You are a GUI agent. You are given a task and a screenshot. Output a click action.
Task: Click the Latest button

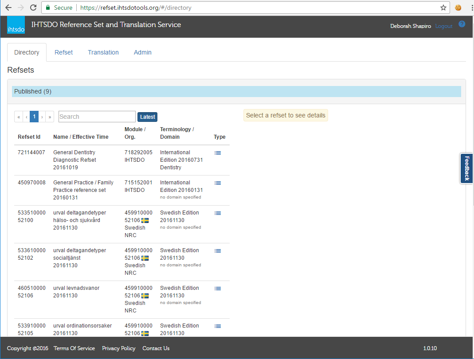pyautogui.click(x=147, y=117)
